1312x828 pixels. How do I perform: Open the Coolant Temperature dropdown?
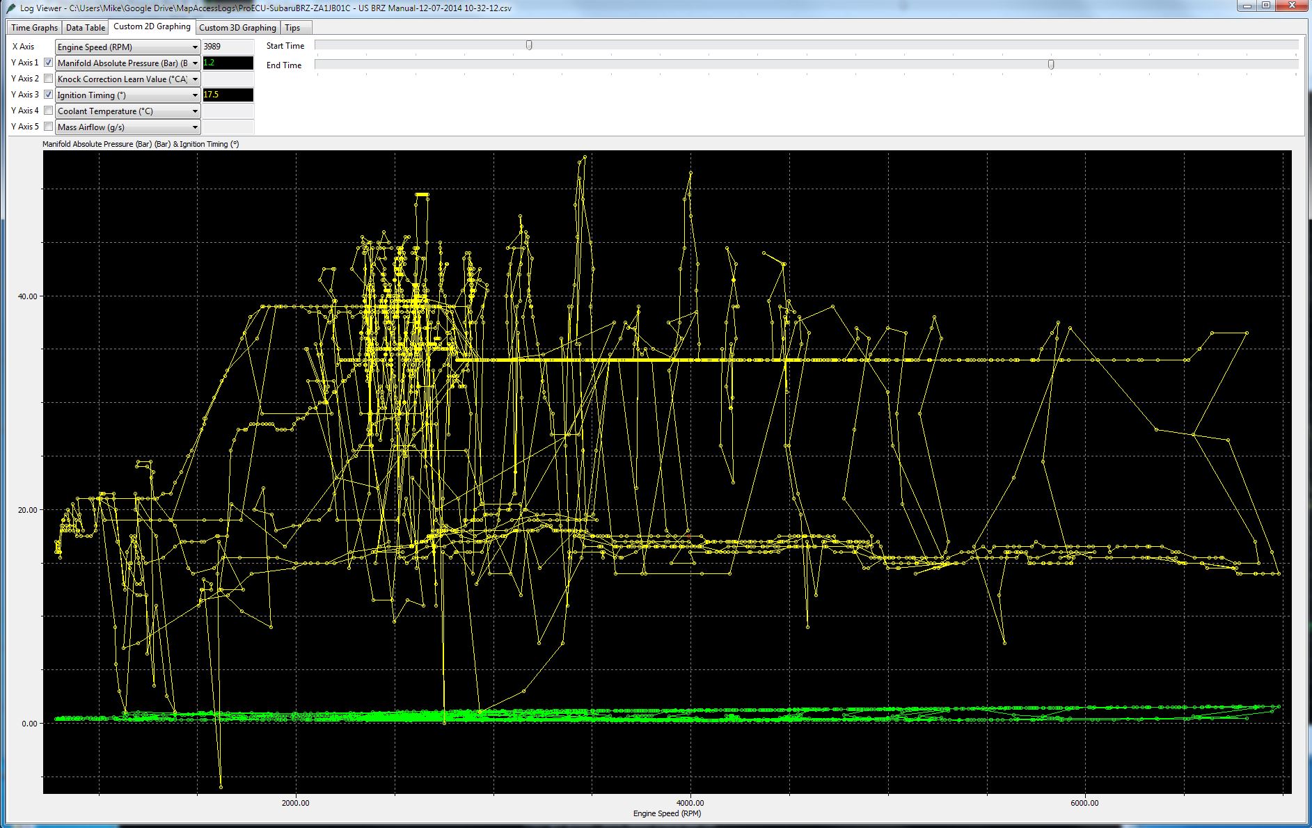point(128,111)
